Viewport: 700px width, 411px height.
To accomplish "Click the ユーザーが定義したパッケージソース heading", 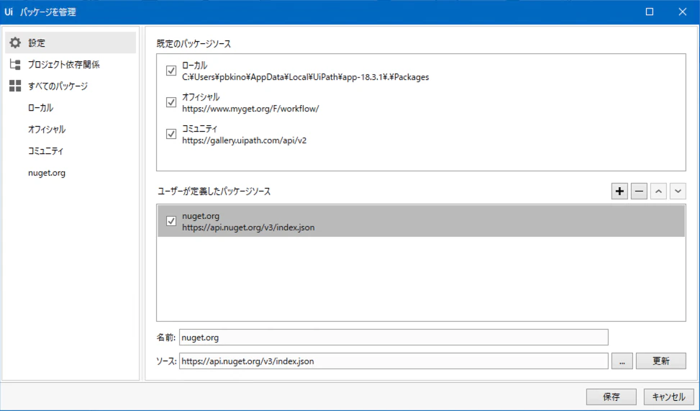I will point(214,191).
